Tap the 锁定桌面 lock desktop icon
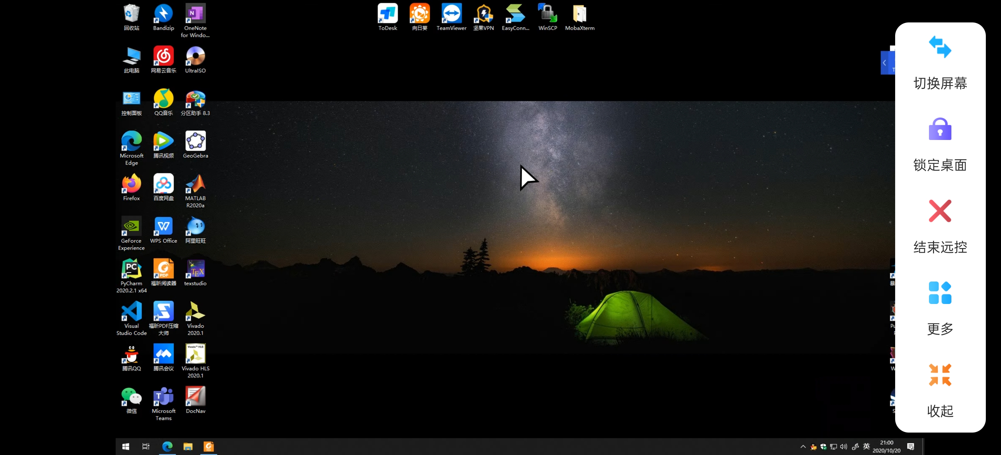Image resolution: width=1001 pixels, height=455 pixels. [x=940, y=129]
